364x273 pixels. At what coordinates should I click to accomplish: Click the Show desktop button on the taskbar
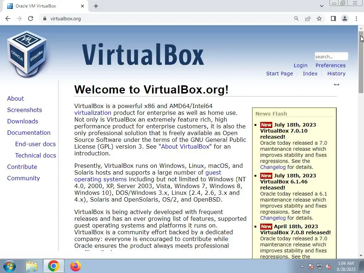tap(362, 266)
